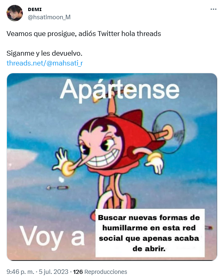Click the word 'Reproducciones' label

(105, 271)
